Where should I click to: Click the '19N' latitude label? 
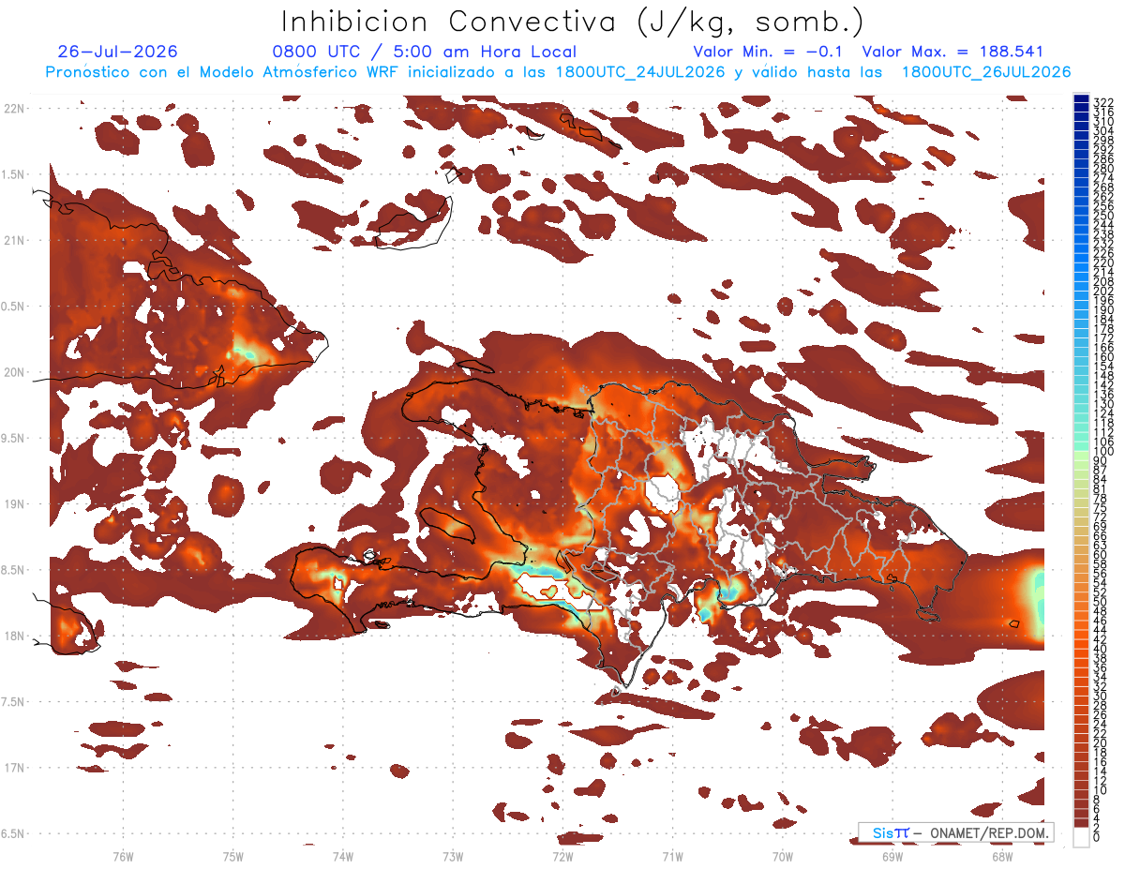(13, 504)
